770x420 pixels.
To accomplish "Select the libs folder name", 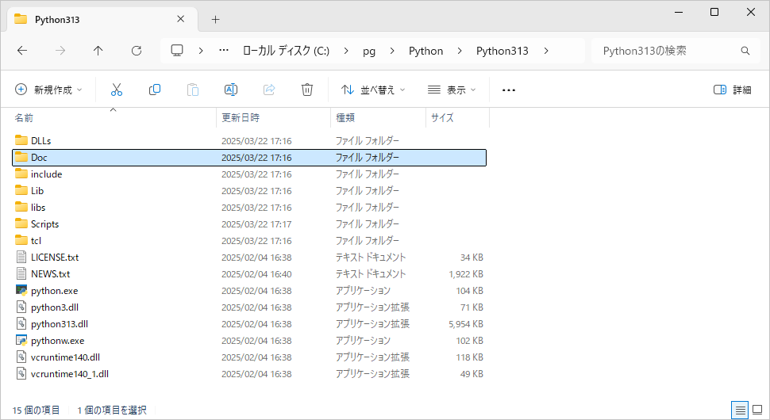I will coord(38,208).
